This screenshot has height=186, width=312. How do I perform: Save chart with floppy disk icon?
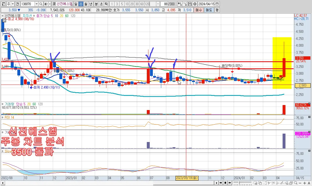[190, 4]
